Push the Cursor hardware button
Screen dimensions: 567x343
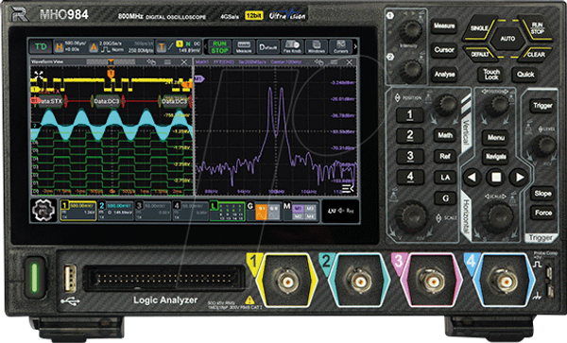coord(444,50)
